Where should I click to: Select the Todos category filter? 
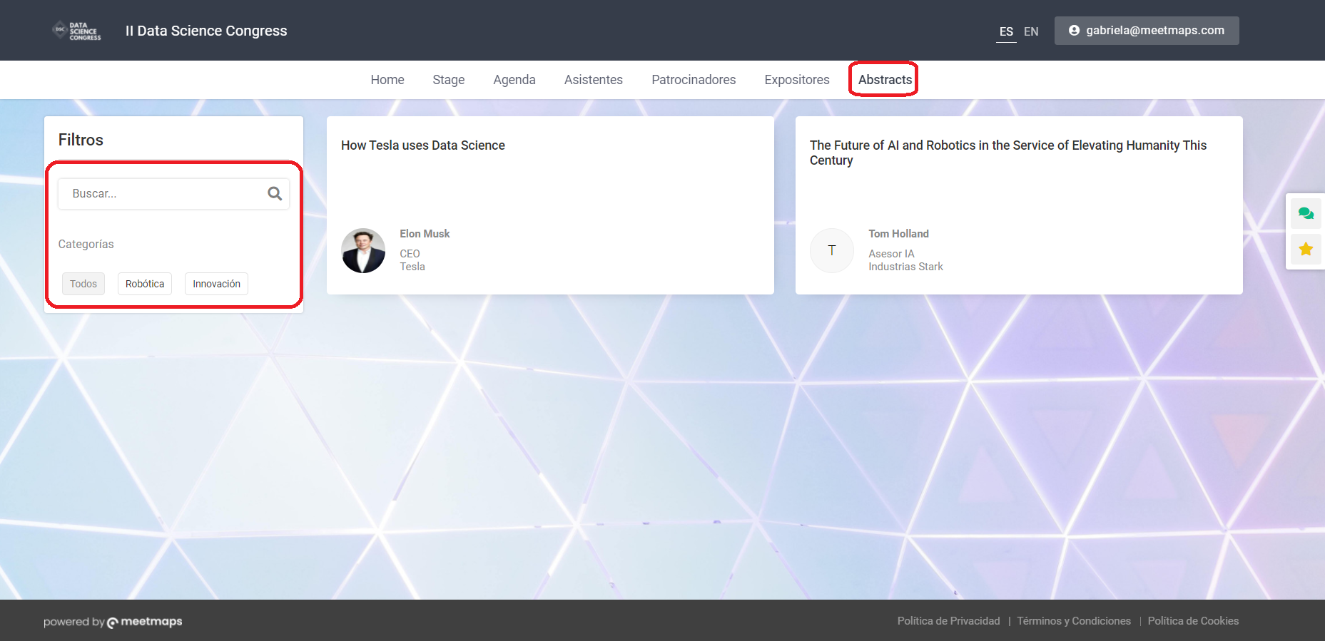point(83,284)
